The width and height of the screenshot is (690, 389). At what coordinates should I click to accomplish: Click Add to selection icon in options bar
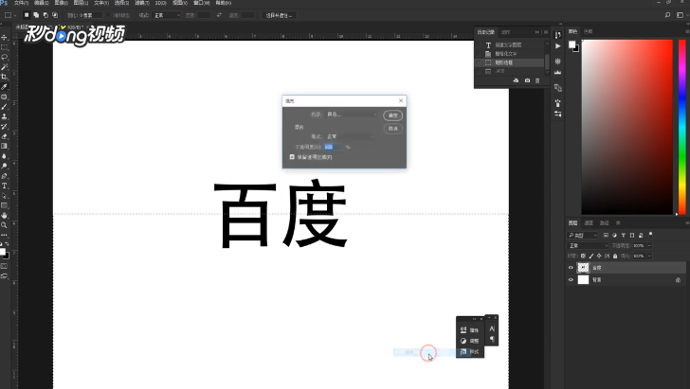tap(36, 15)
